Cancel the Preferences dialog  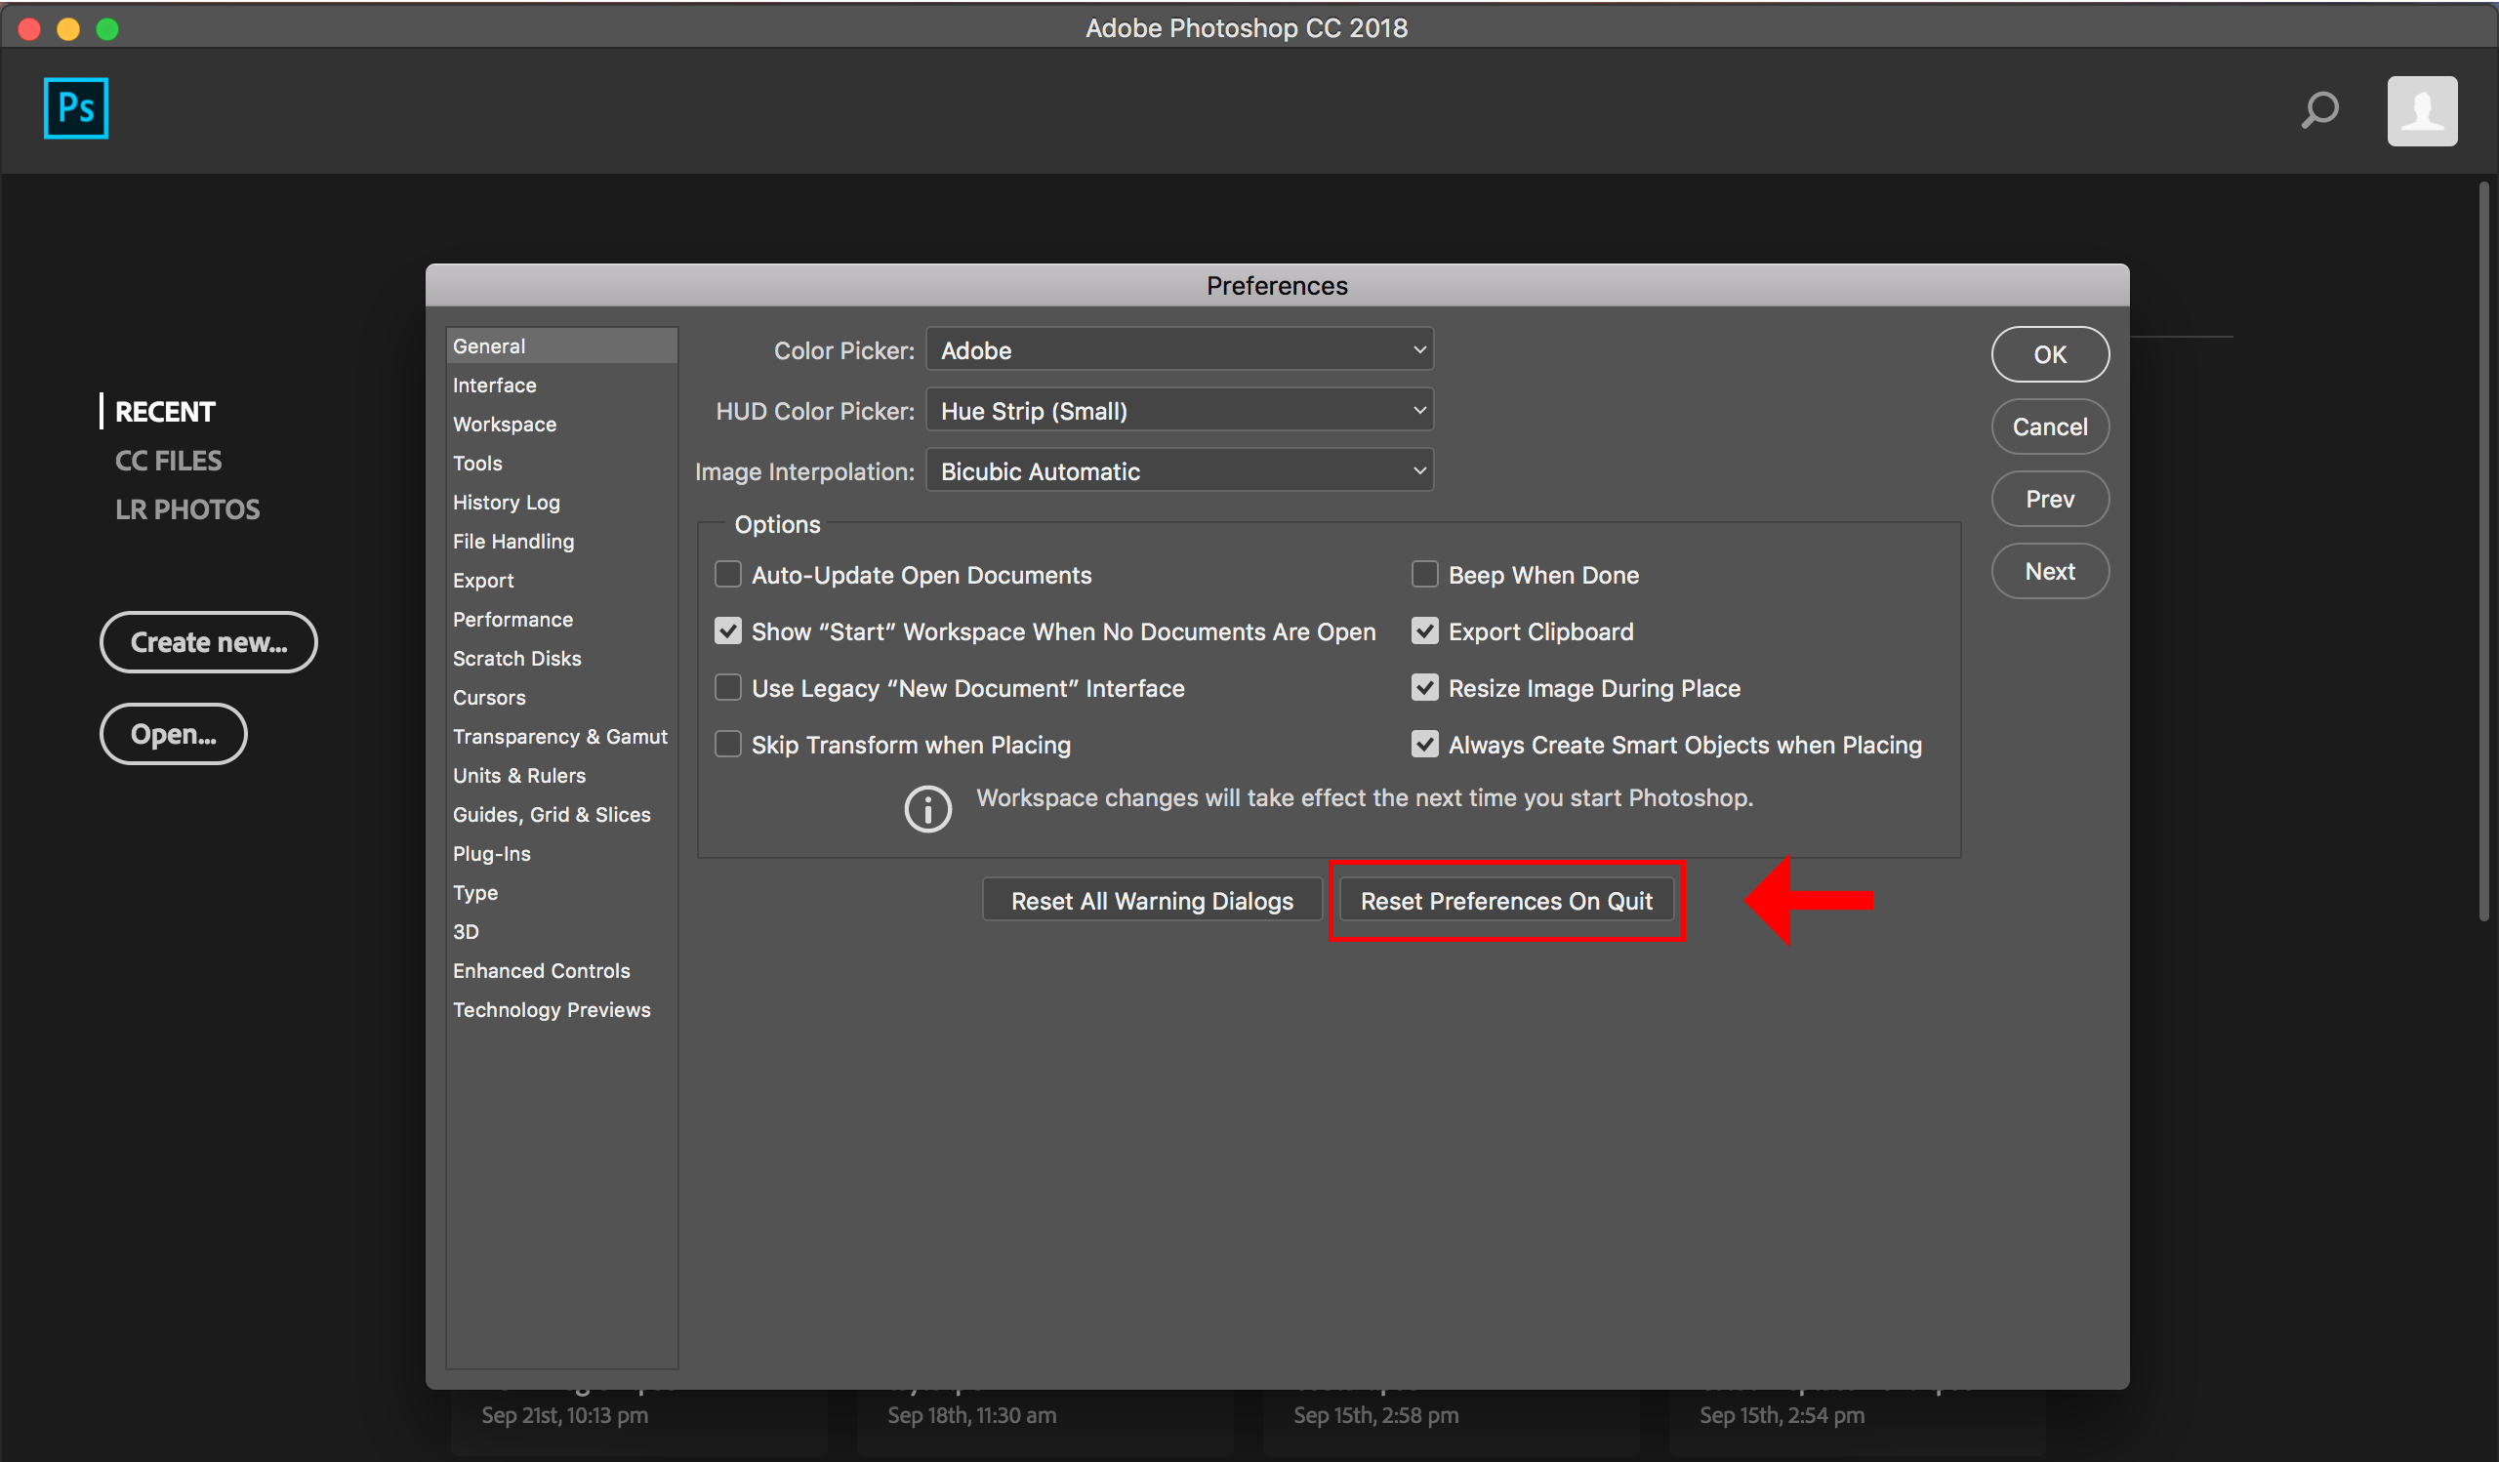(2050, 426)
